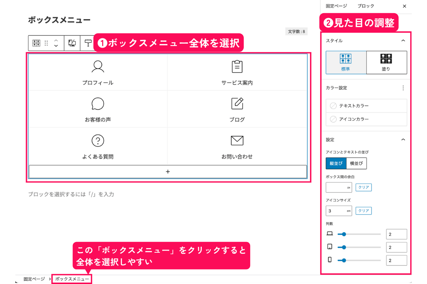Screen dimensions: 427x284
Task: Click クリア next to ボックス間の余白
Action: 363,187
